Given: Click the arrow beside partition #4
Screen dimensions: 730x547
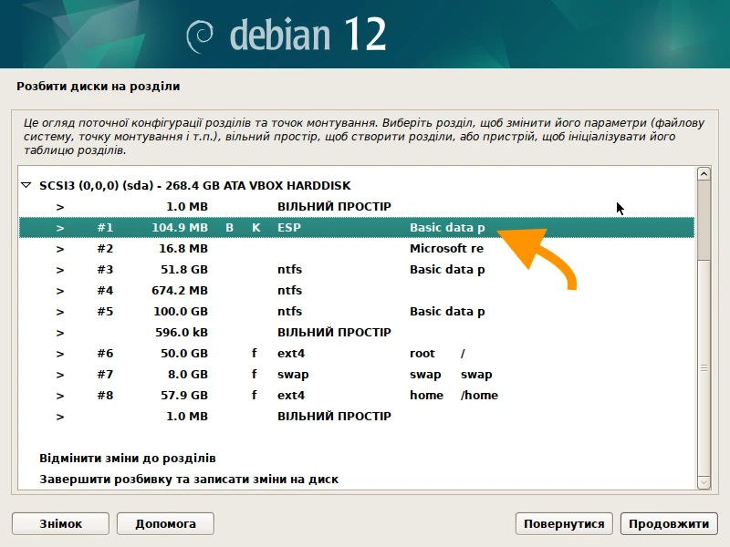Looking at the screenshot, I should point(60,291).
